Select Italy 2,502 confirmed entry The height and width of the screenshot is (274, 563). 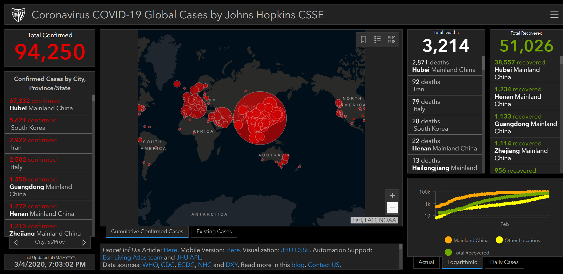tap(49, 163)
